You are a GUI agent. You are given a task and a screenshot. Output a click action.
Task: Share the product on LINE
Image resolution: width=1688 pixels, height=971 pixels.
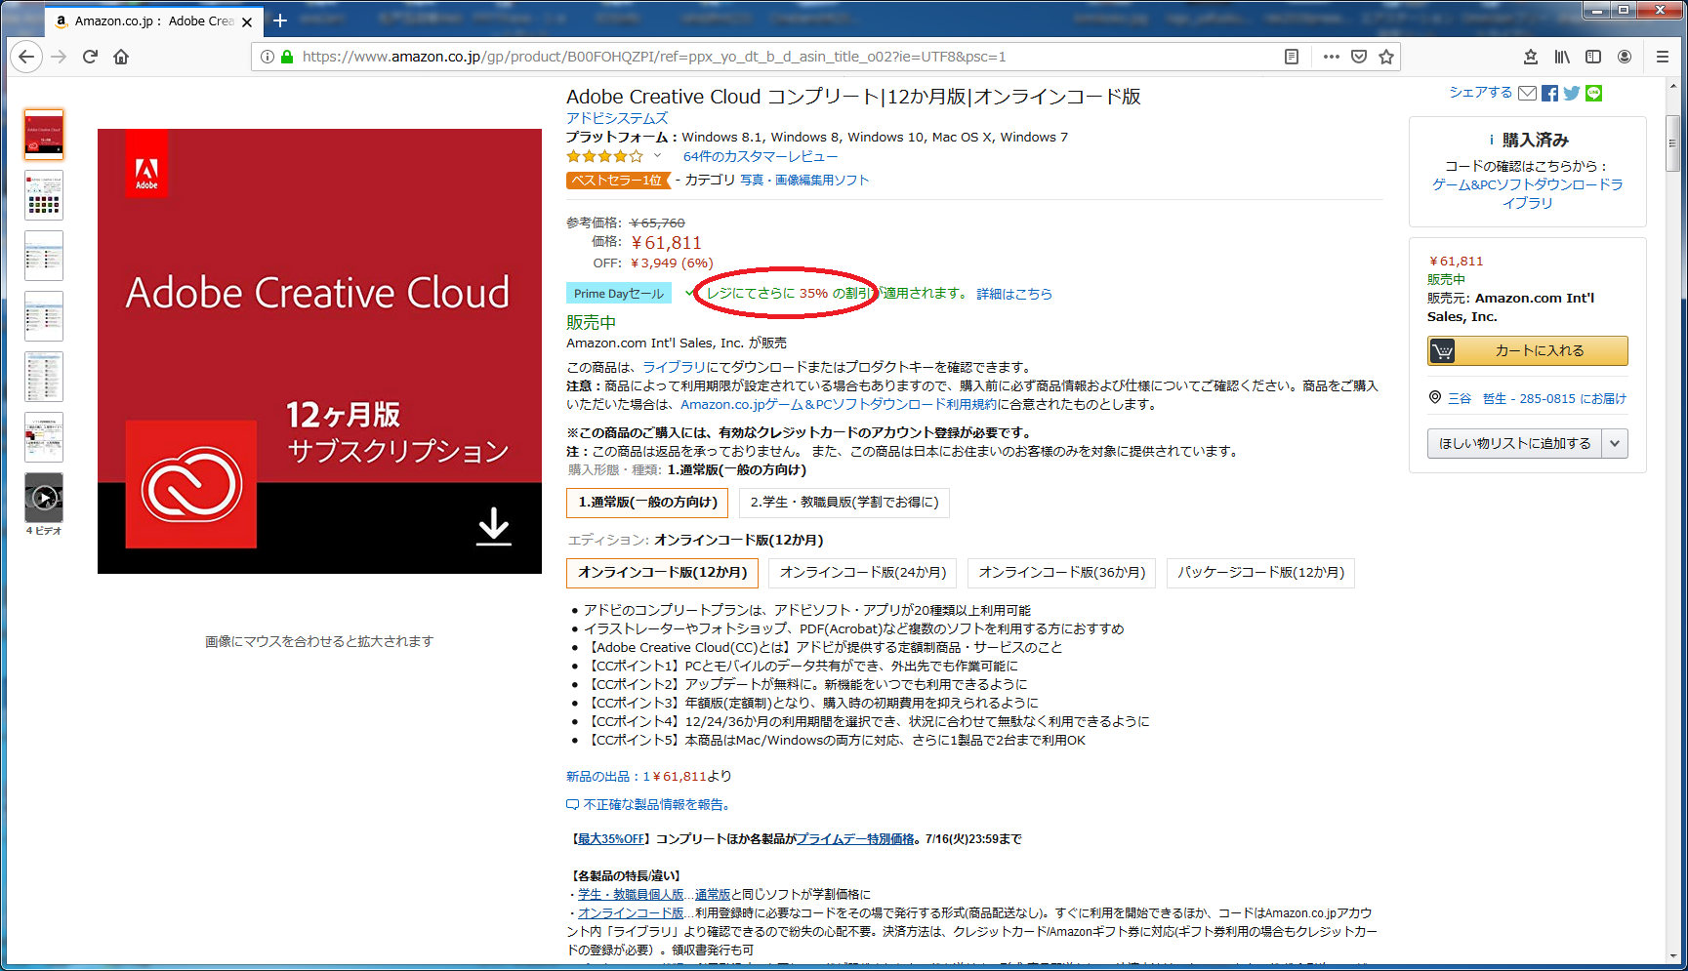1594,93
